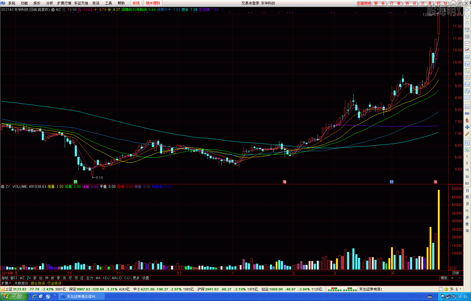Screen dimensions: 471x301
Task: Click the minus zoom button beside 模板
Action: 460,278
